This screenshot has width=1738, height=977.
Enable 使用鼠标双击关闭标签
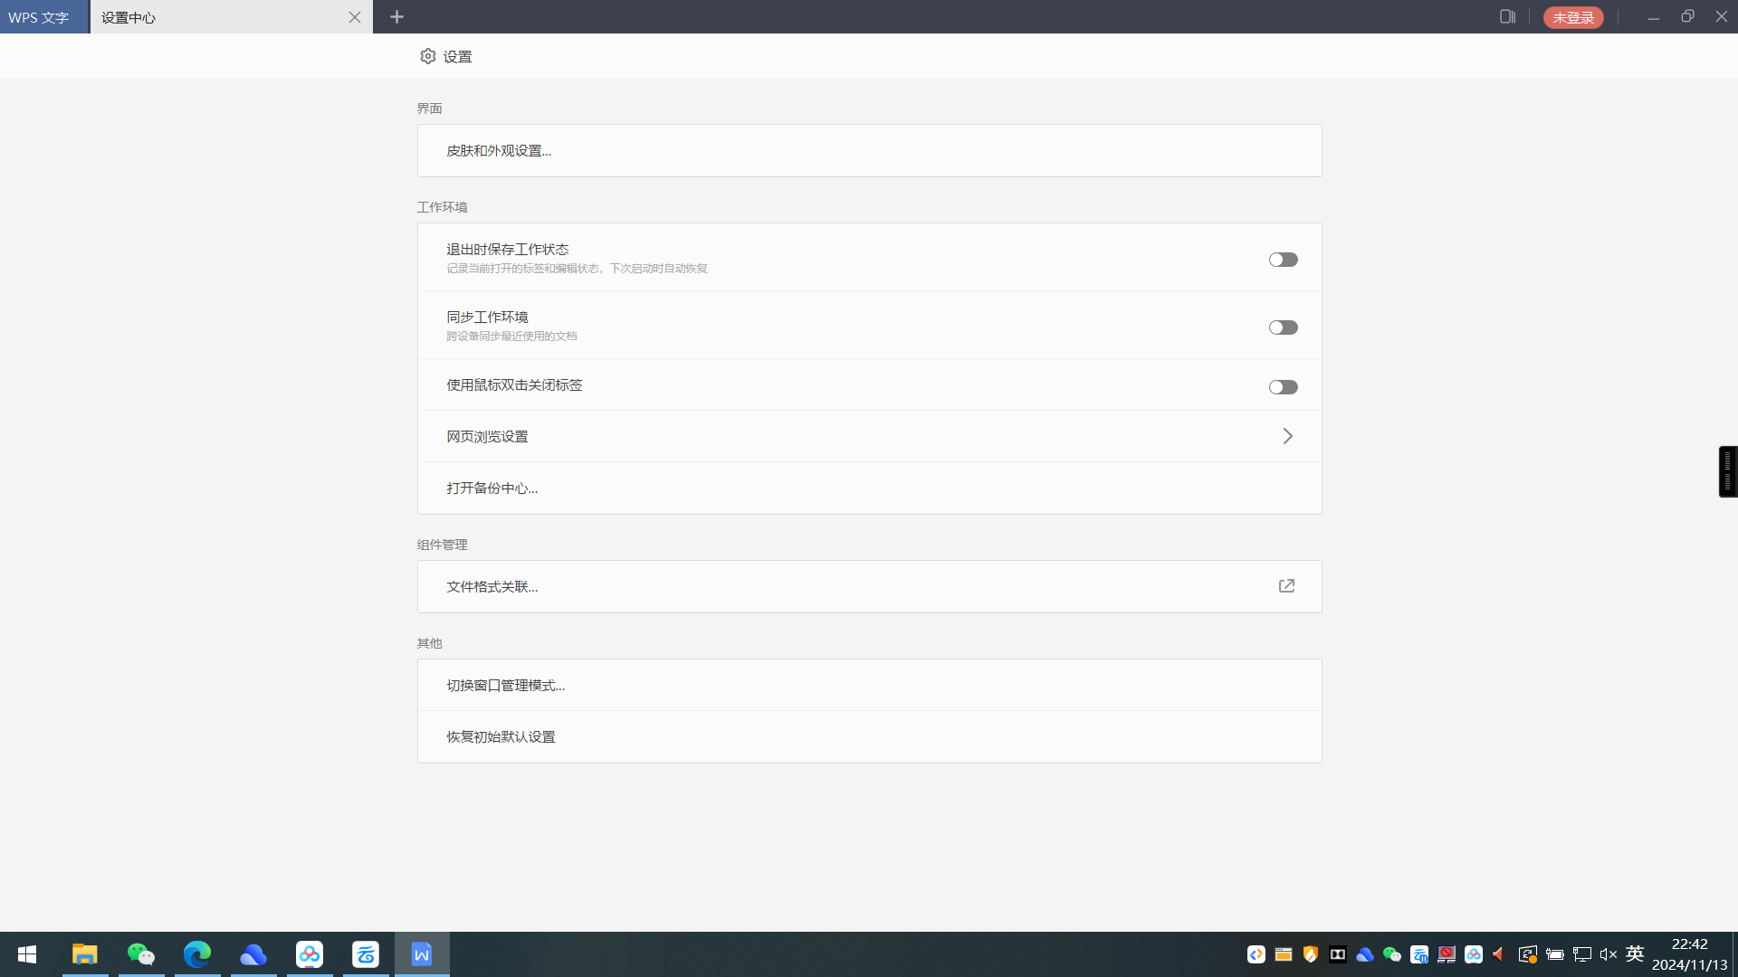pyautogui.click(x=1283, y=386)
